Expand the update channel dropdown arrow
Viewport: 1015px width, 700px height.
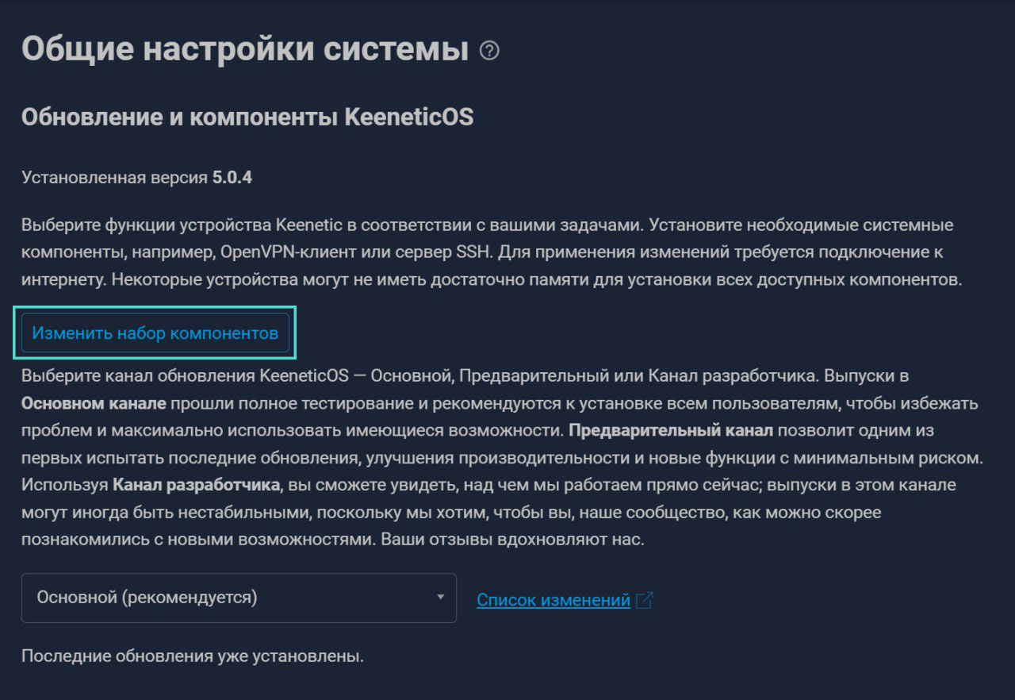point(440,597)
